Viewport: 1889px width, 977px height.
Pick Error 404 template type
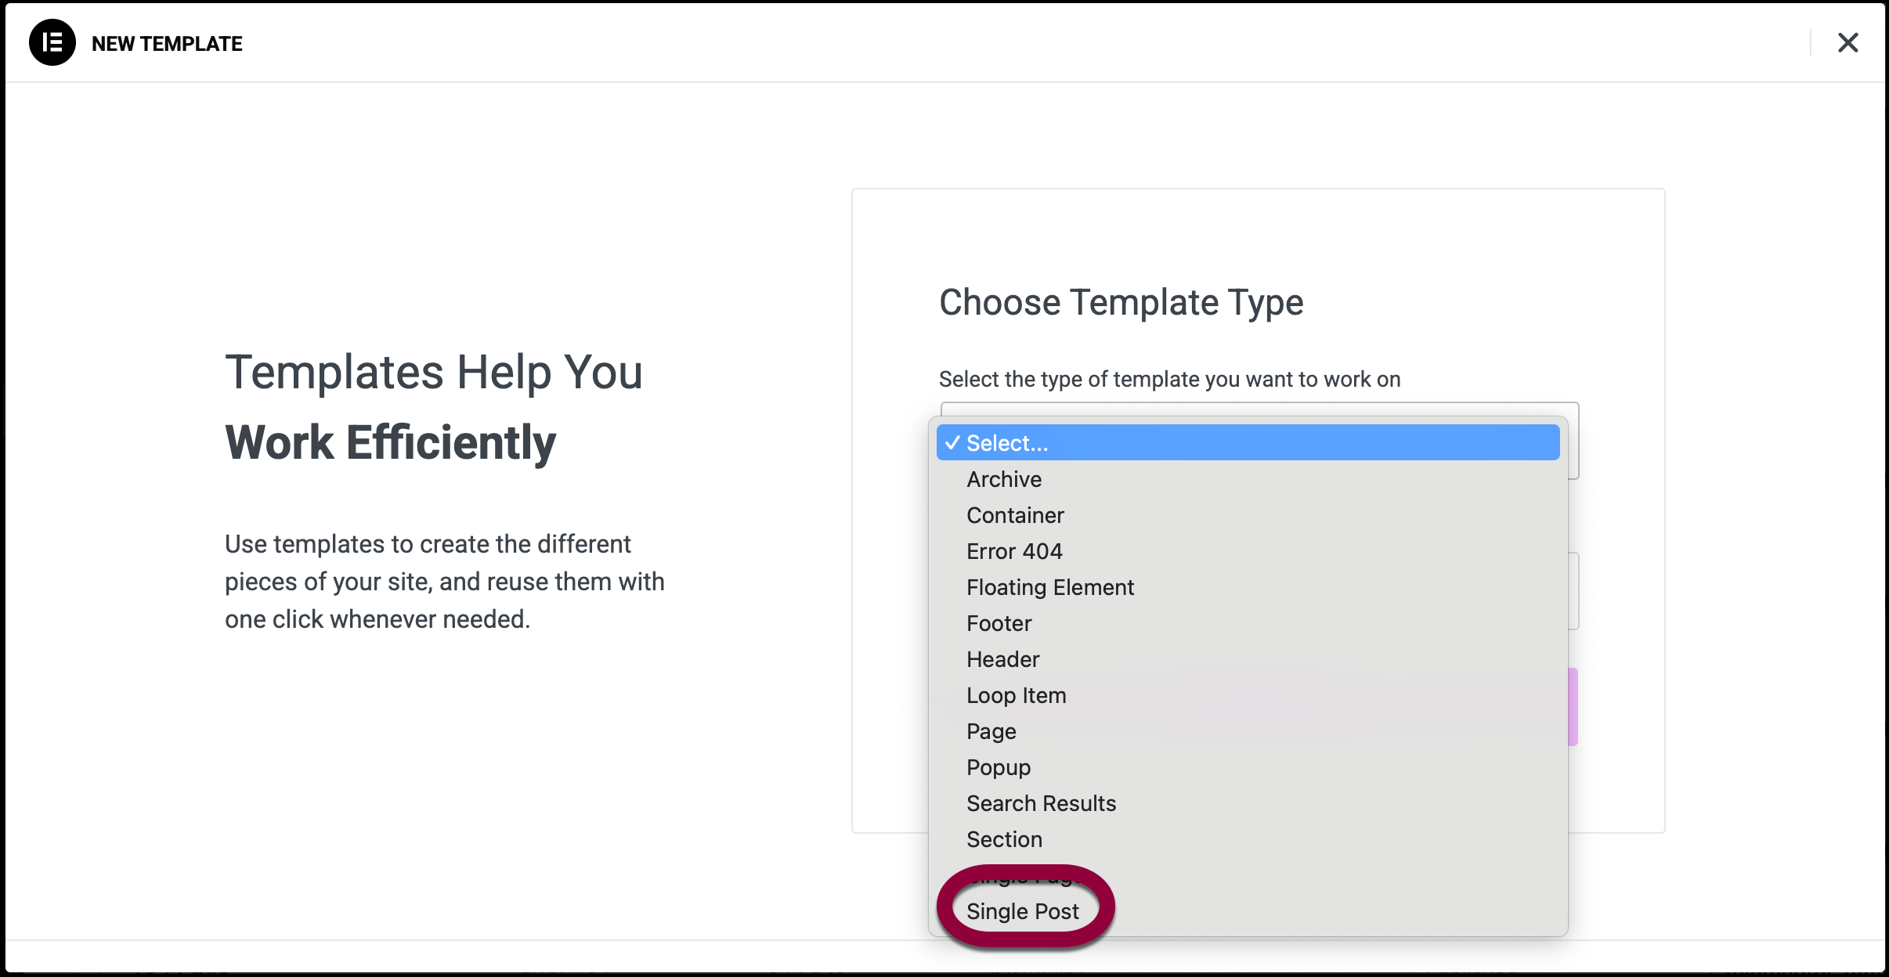(1014, 551)
